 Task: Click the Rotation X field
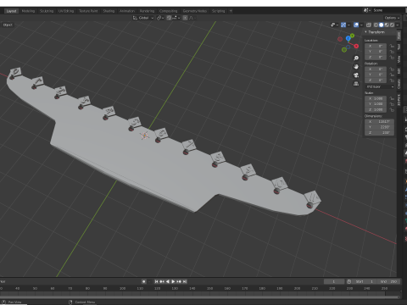tap(376, 69)
